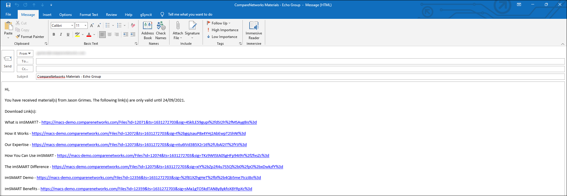The image size is (567, 196).
Task: Open the How it Works download link
Action: click(139, 134)
